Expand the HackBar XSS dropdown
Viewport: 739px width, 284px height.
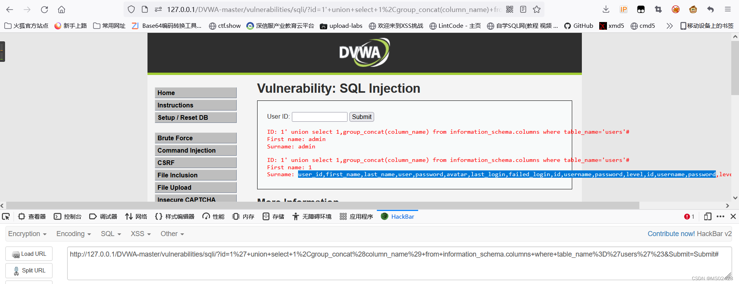pos(141,234)
